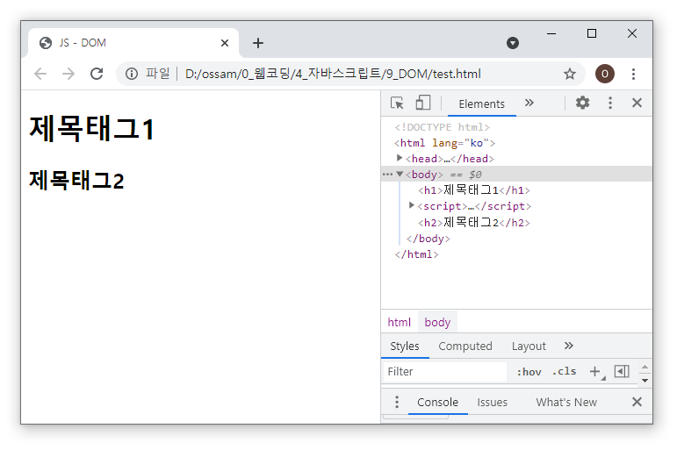
Task: Collapse the body node in the DOM tree
Action: [x=400, y=174]
